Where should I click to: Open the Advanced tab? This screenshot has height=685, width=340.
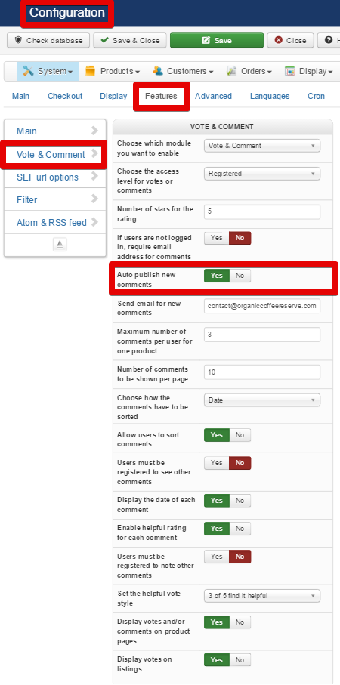(x=213, y=96)
